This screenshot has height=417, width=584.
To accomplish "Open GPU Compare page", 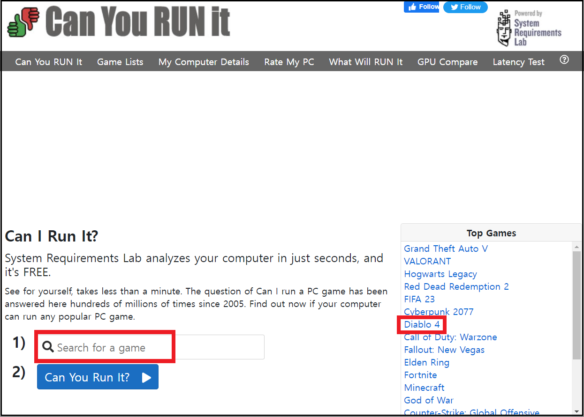I will point(447,62).
